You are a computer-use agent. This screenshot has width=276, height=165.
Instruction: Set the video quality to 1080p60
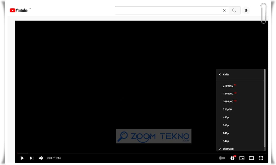pyautogui.click(x=228, y=102)
